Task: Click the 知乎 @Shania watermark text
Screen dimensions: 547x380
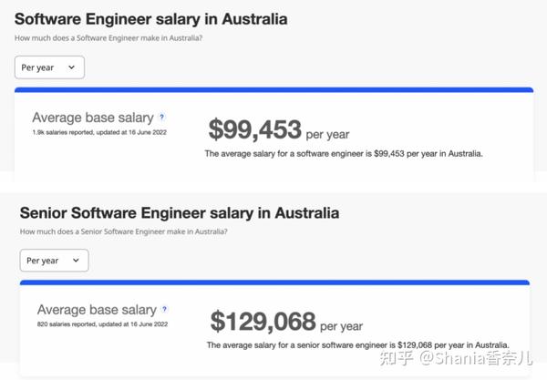Action: 457,358
